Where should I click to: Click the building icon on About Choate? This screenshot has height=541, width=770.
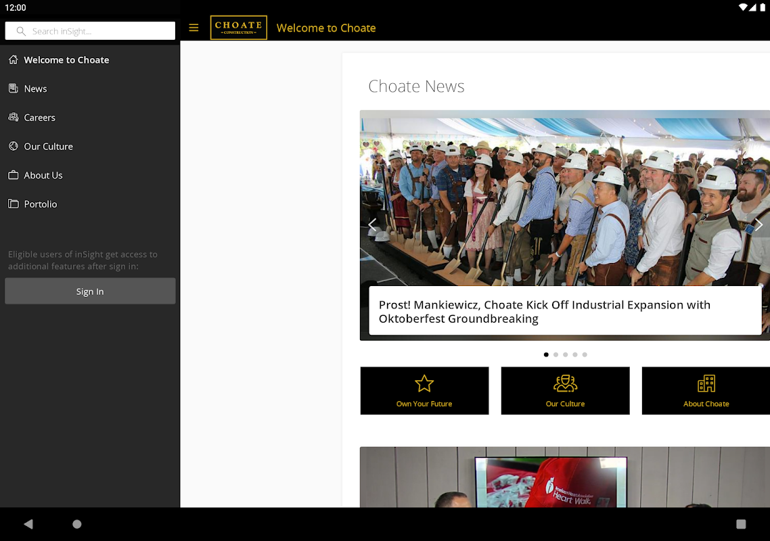pyautogui.click(x=706, y=383)
